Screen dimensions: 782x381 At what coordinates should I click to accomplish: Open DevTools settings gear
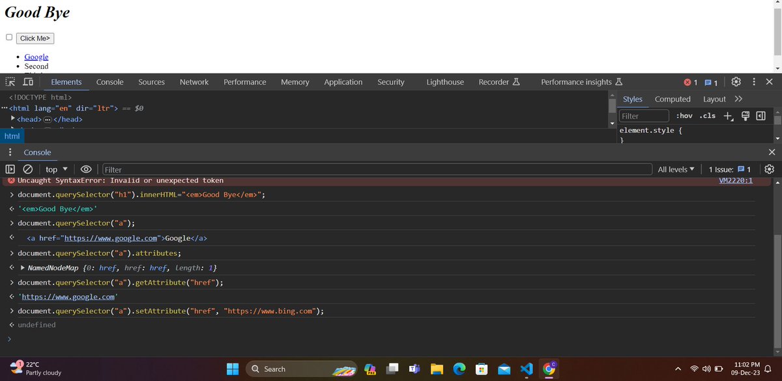[x=736, y=81]
